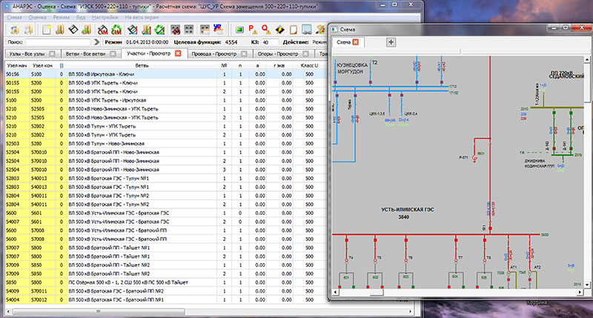
Task: Click УСТЬ-ИЛИМСКАЯ ГЭС label in schema
Action: (407, 209)
